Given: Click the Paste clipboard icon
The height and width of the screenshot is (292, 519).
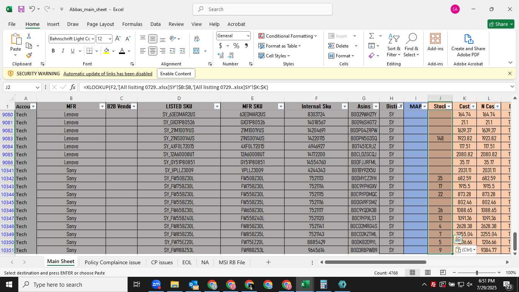Looking at the screenshot, I should (x=16, y=39).
